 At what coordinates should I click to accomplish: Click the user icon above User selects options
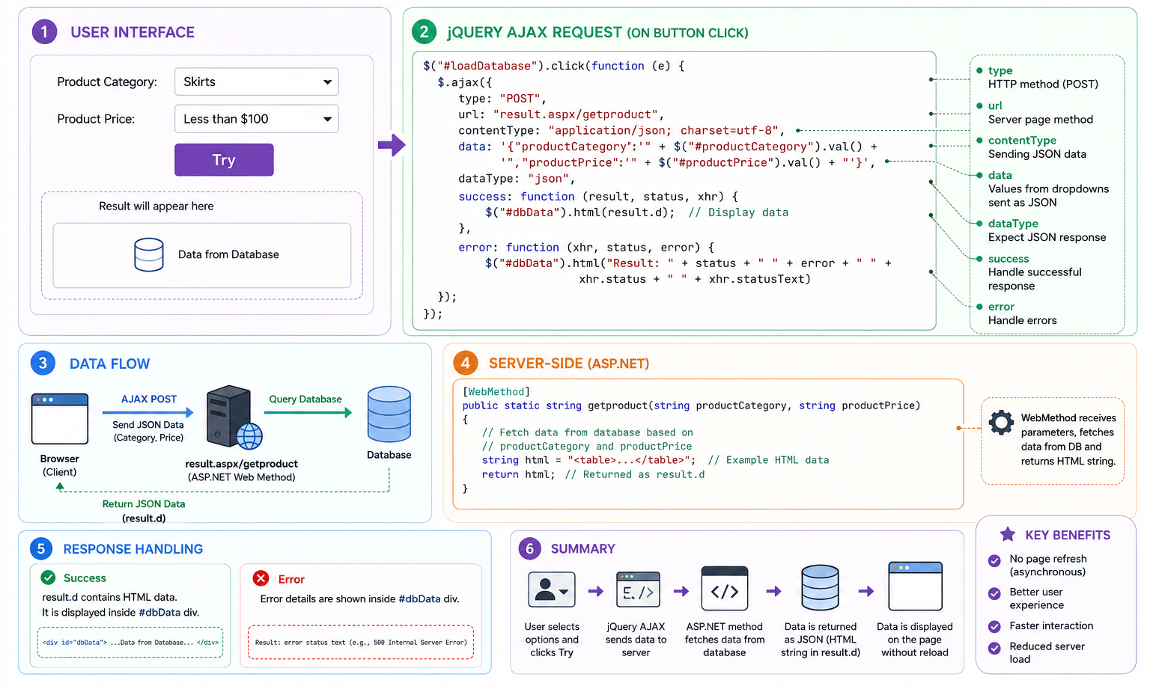click(552, 591)
